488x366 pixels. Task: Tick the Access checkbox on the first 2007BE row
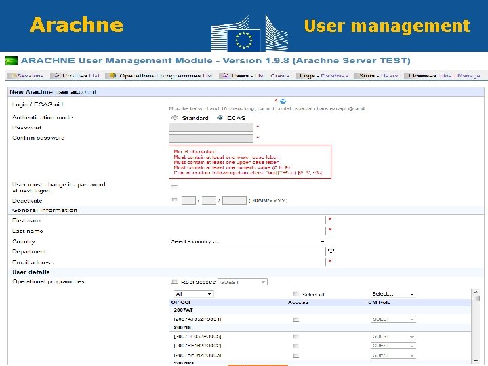pyautogui.click(x=296, y=336)
